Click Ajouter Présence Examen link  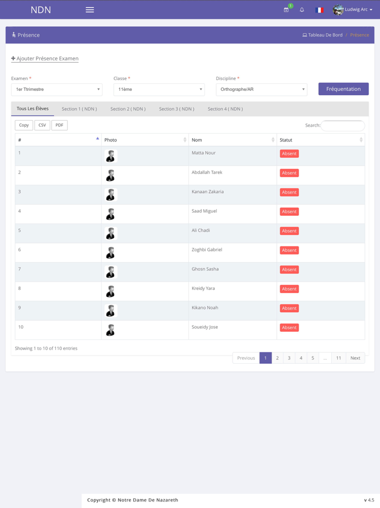45,58
